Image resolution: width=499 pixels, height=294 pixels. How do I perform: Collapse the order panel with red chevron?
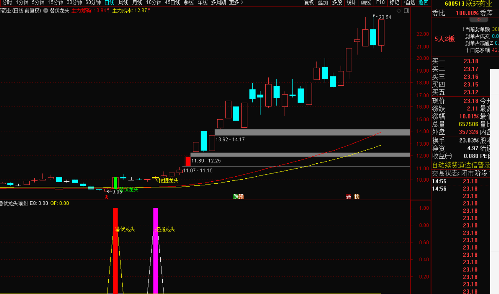coord(478,20)
